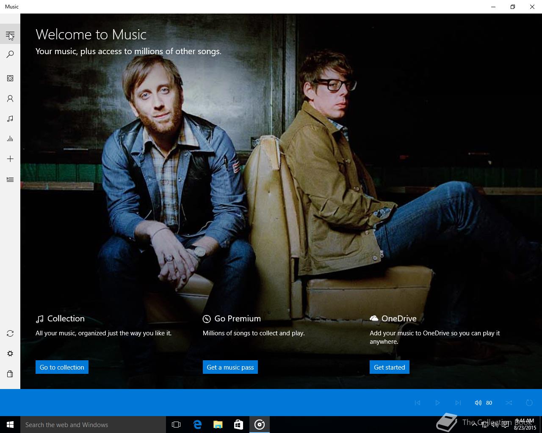Skip to previous track
Viewport: 542px width, 433px height.
(418, 403)
